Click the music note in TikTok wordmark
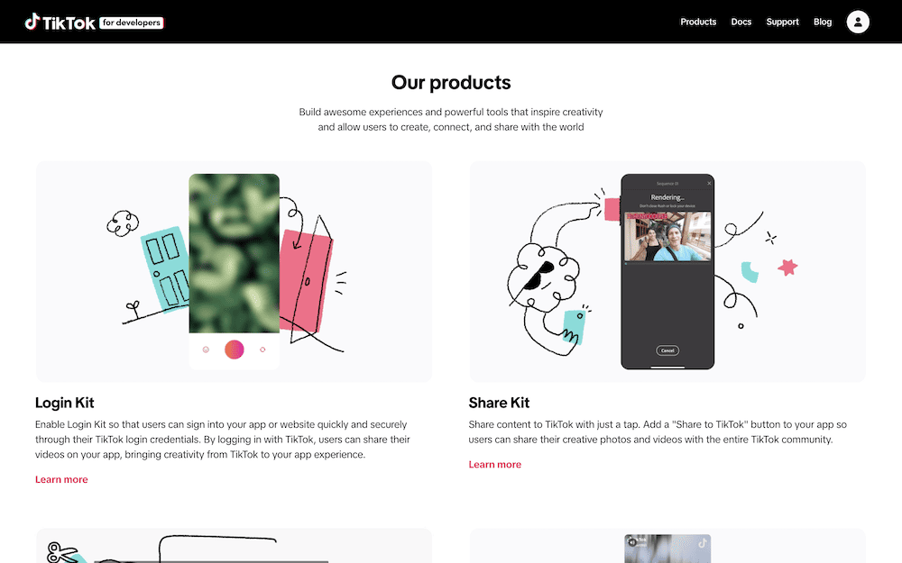 (x=32, y=22)
